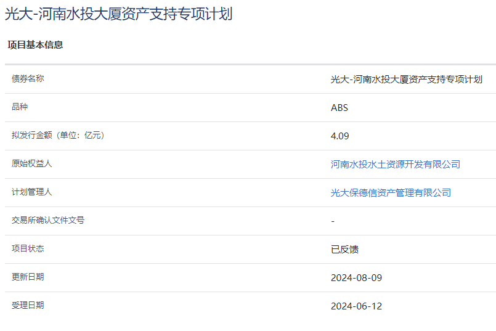
Task: Open the 河南水投水土资源开发有限公司 link
Action: [x=395, y=164]
